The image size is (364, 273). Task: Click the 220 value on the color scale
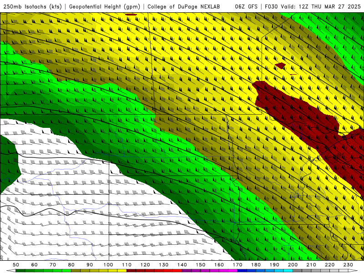(329, 265)
